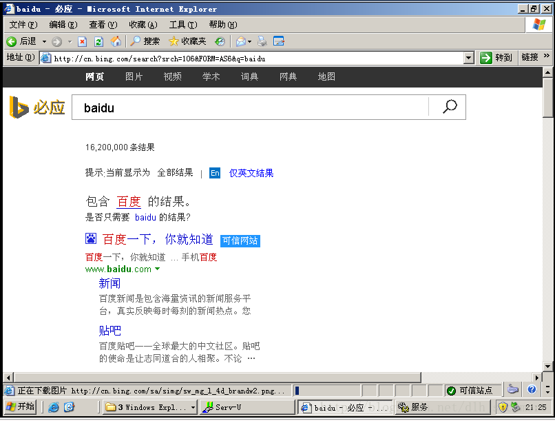
Task: Click second quick launch browser icon
Action: [69, 407]
